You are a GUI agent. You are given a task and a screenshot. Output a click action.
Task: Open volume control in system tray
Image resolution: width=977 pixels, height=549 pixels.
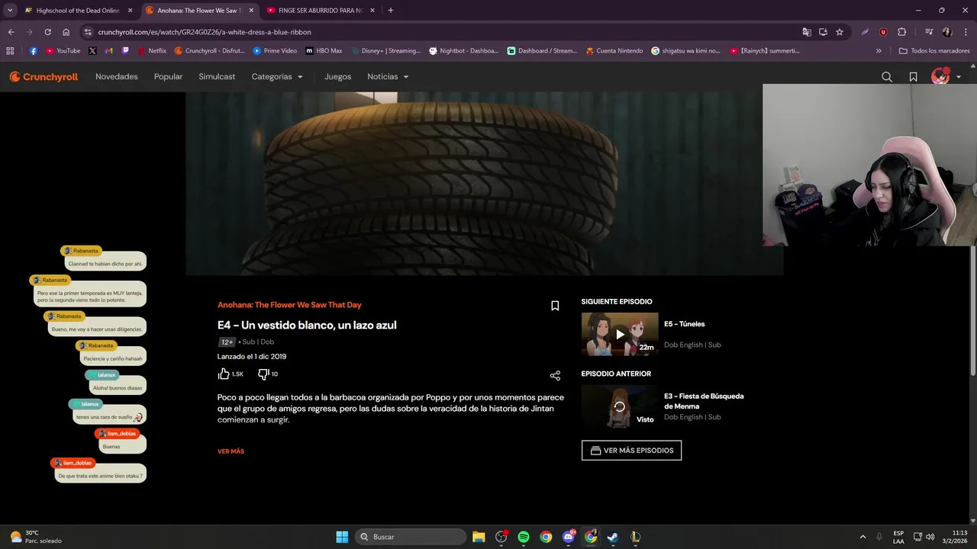930,537
